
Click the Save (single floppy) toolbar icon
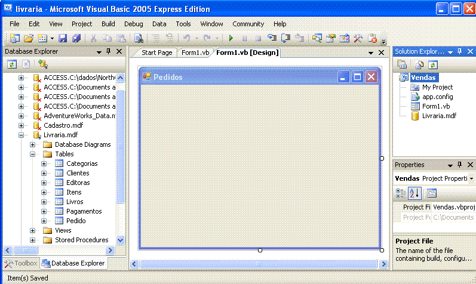[63, 38]
